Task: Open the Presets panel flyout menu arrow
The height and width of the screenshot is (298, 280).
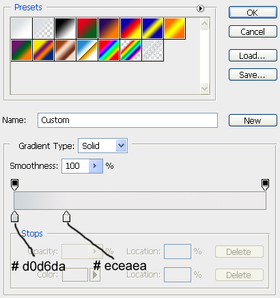Action: click(x=200, y=9)
